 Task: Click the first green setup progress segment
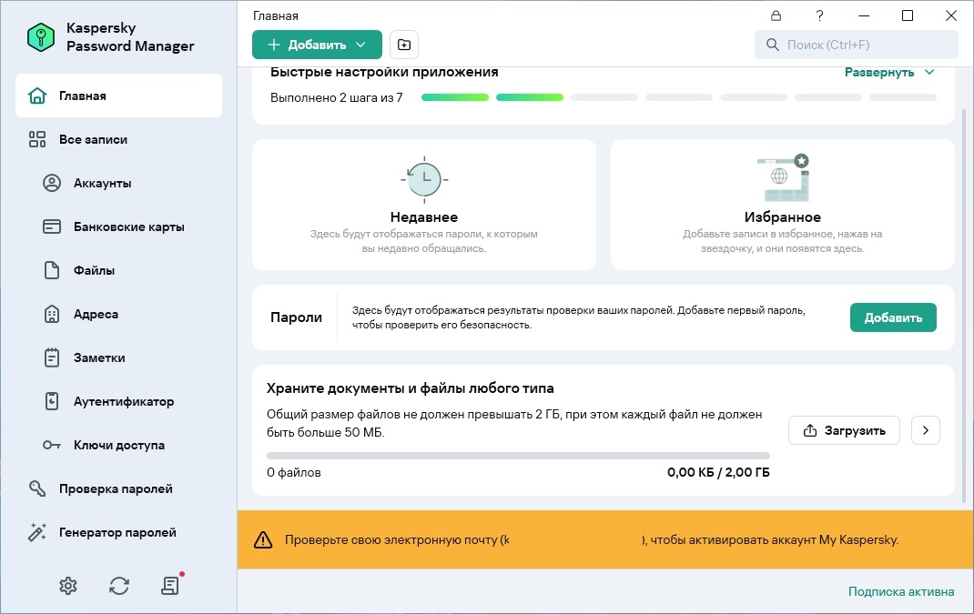(x=455, y=97)
